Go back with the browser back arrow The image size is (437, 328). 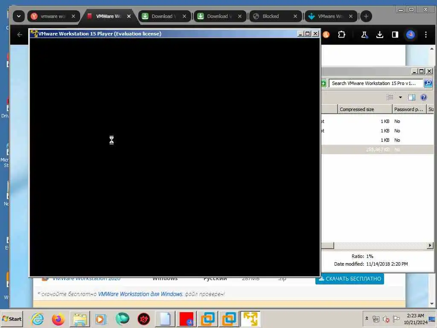tap(20, 35)
